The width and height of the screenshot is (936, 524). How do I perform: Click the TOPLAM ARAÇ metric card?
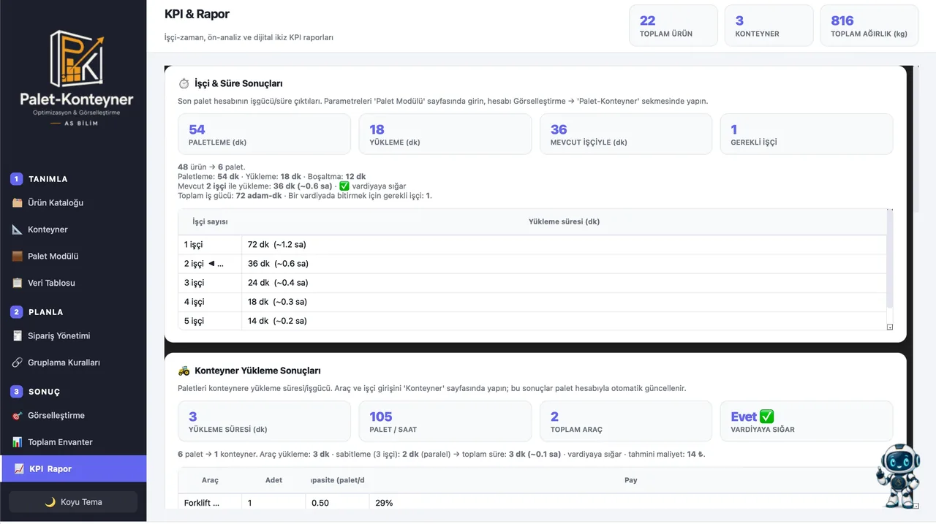[x=626, y=421]
